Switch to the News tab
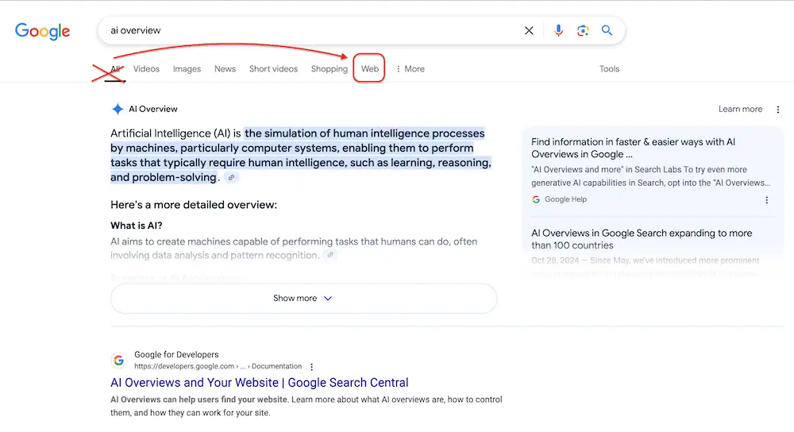 click(x=225, y=69)
